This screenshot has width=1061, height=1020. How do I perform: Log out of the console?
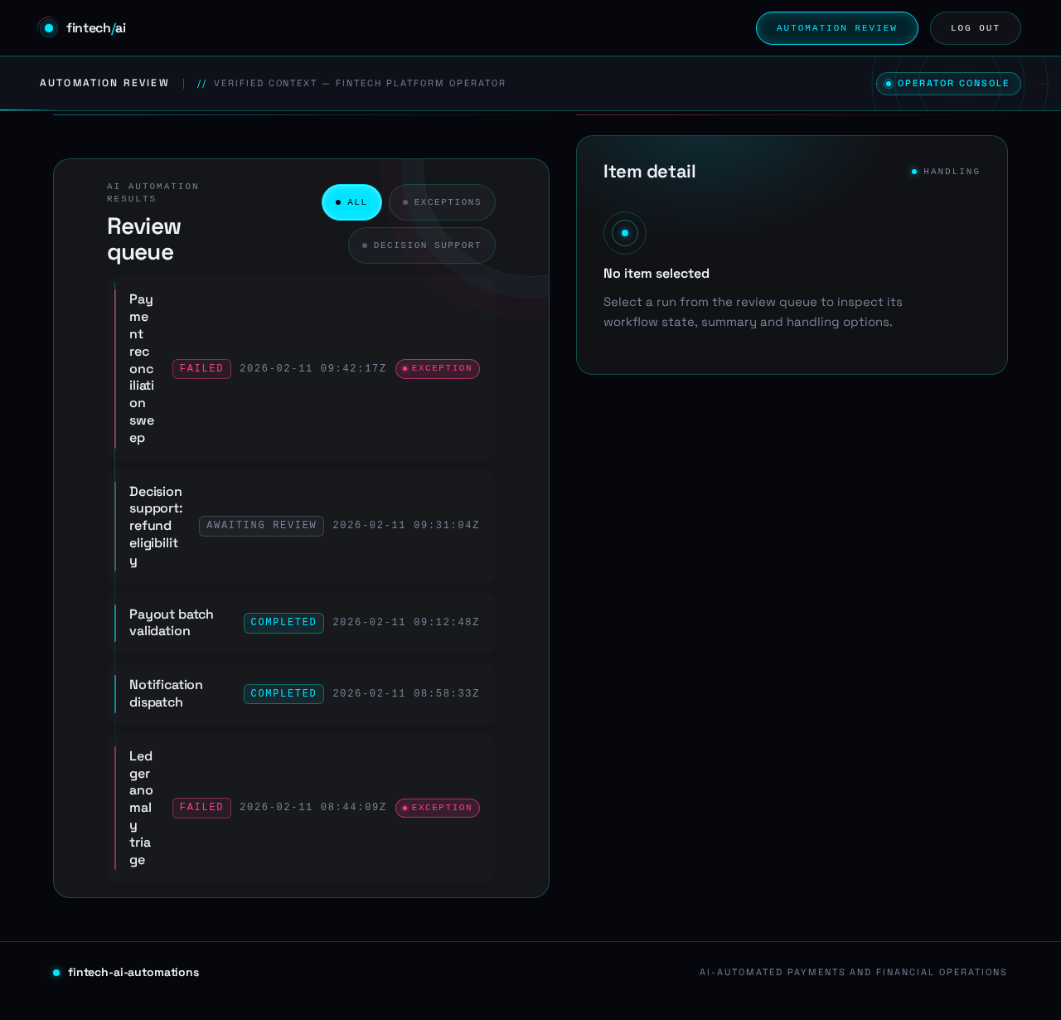click(976, 28)
